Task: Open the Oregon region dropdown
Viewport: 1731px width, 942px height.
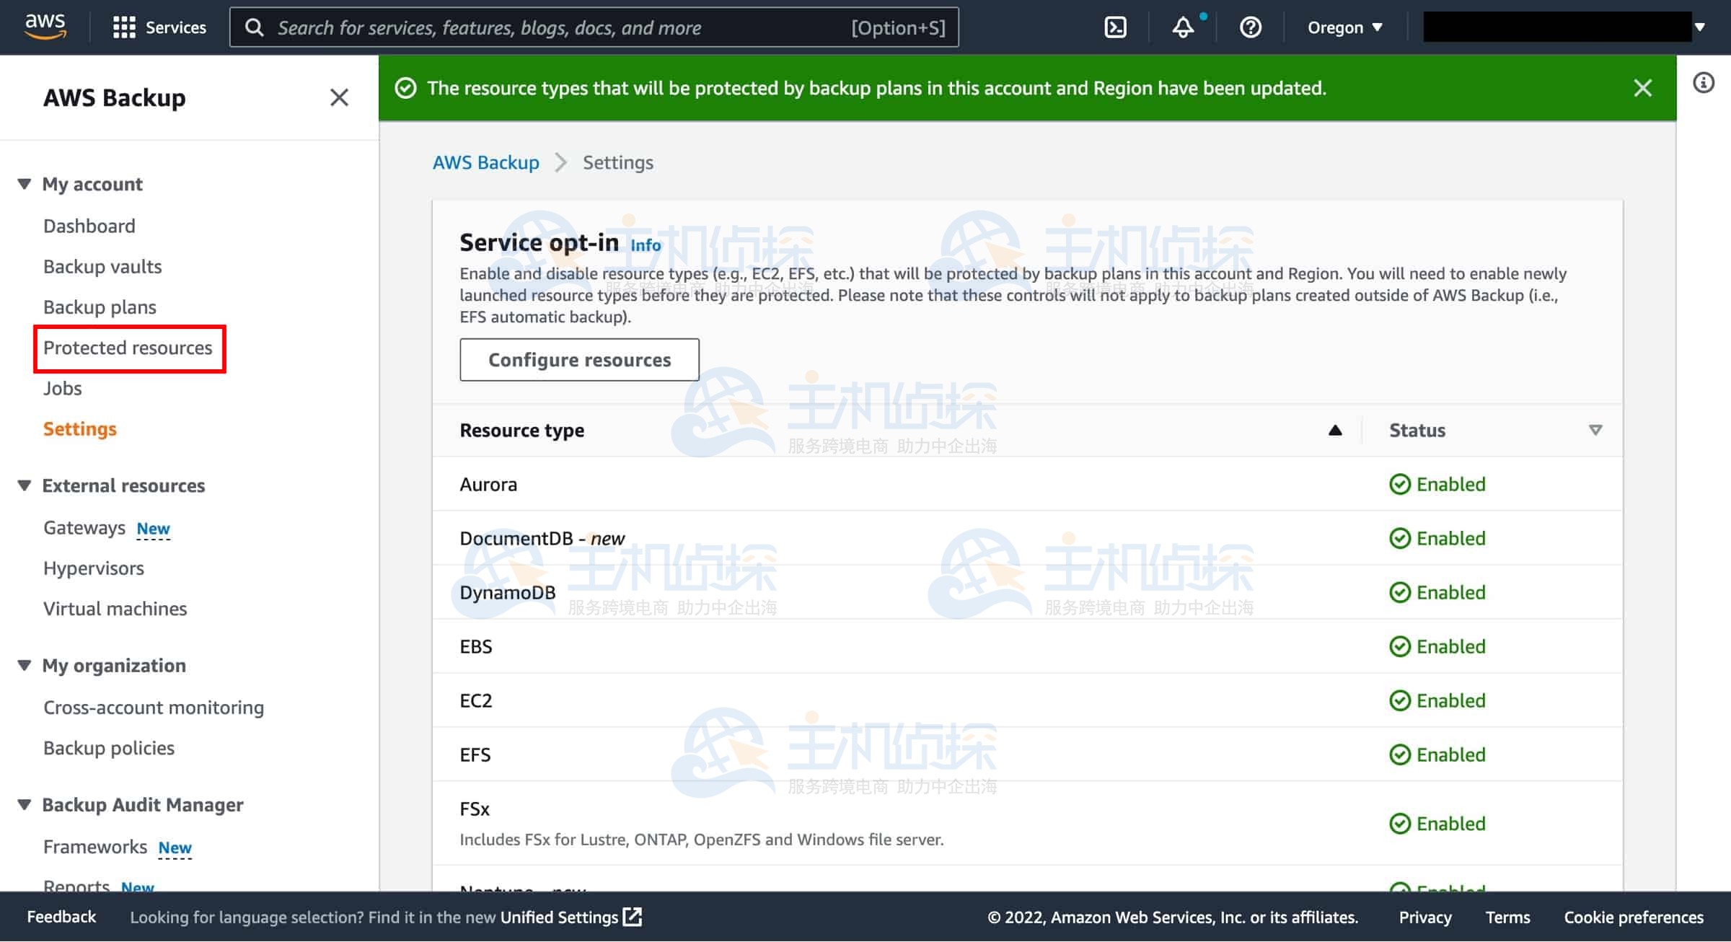Action: 1344,27
